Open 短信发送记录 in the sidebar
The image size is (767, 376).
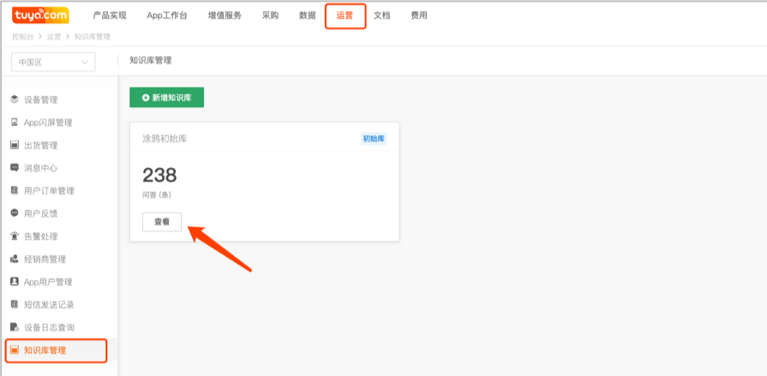(50, 305)
